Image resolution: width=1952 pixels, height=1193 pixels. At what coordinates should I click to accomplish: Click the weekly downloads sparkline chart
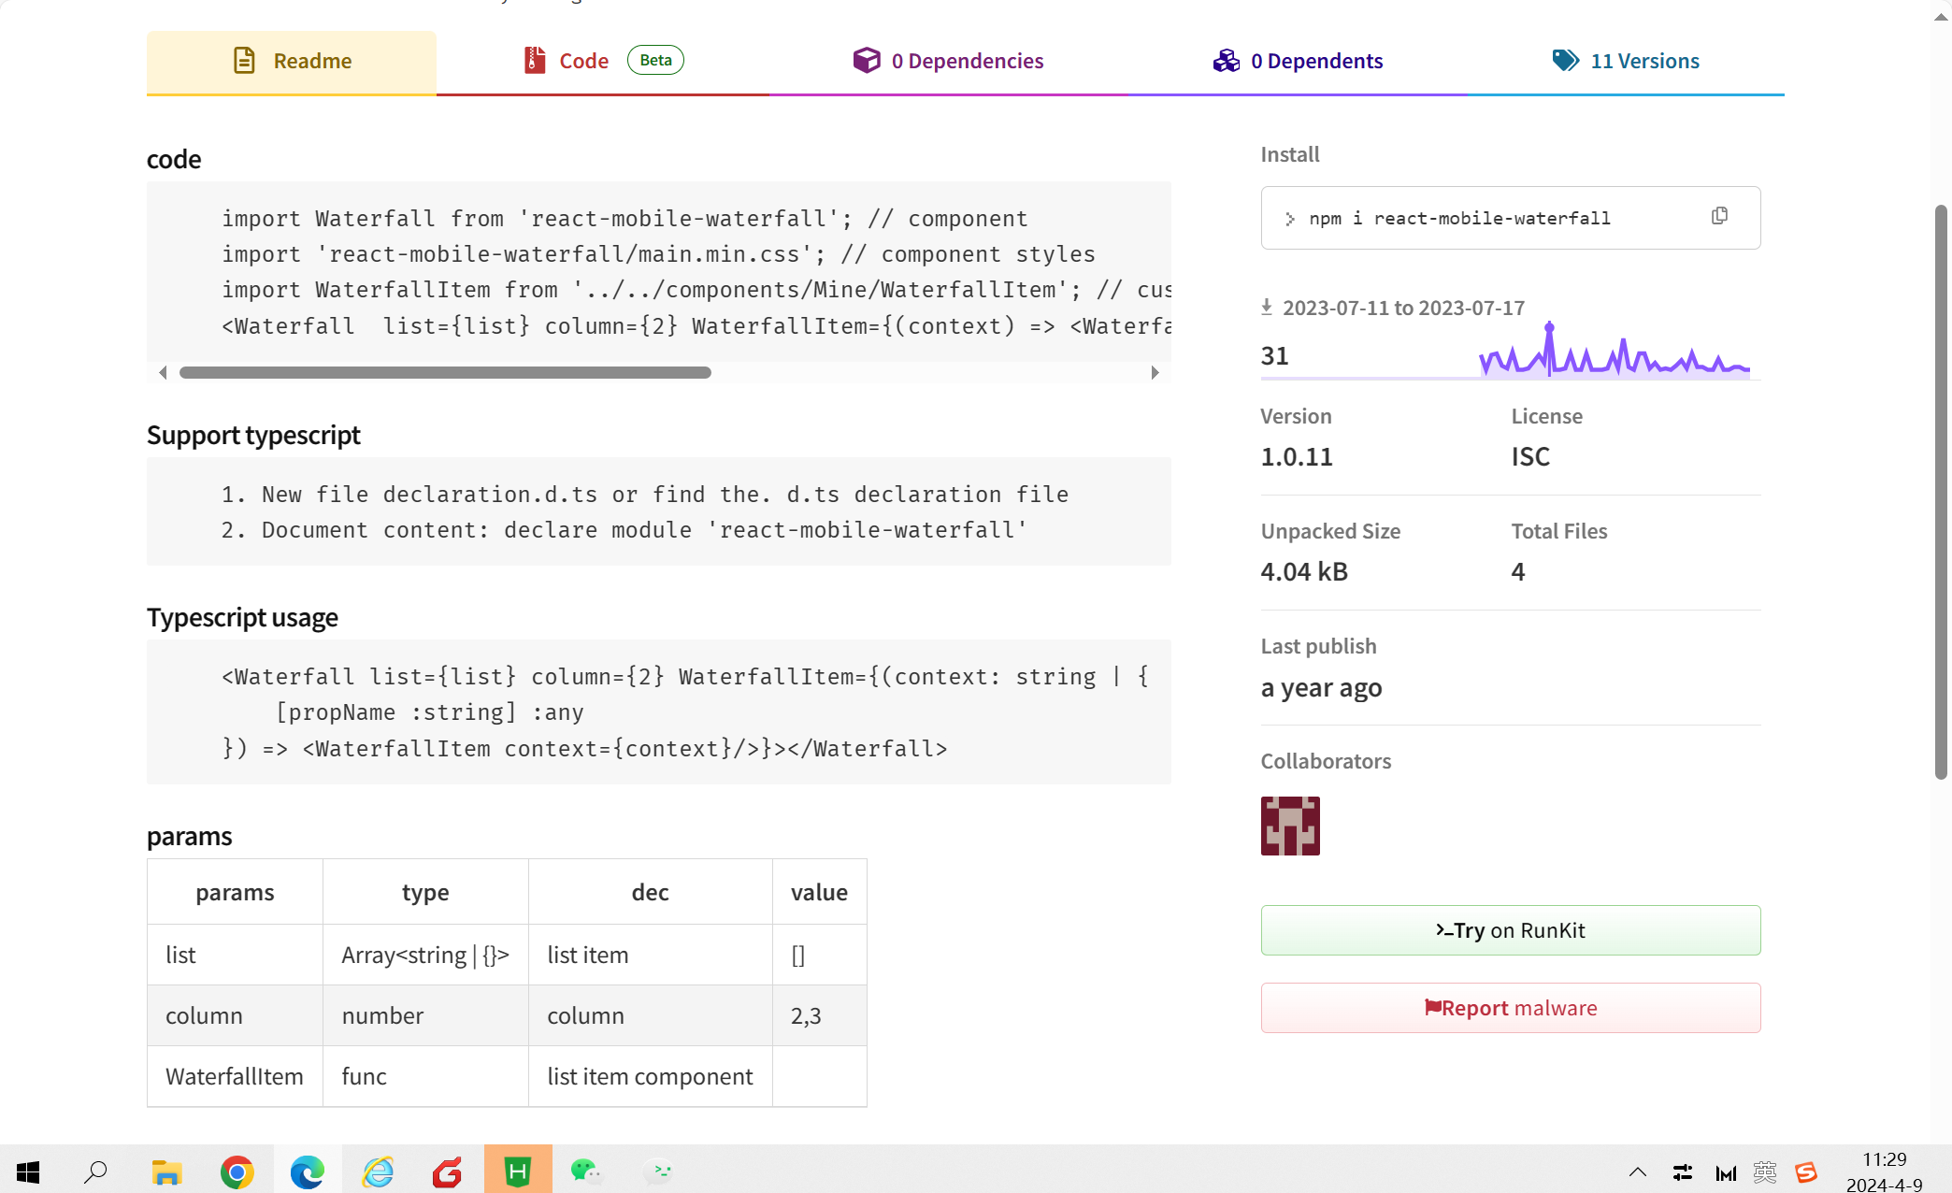pyautogui.click(x=1614, y=350)
